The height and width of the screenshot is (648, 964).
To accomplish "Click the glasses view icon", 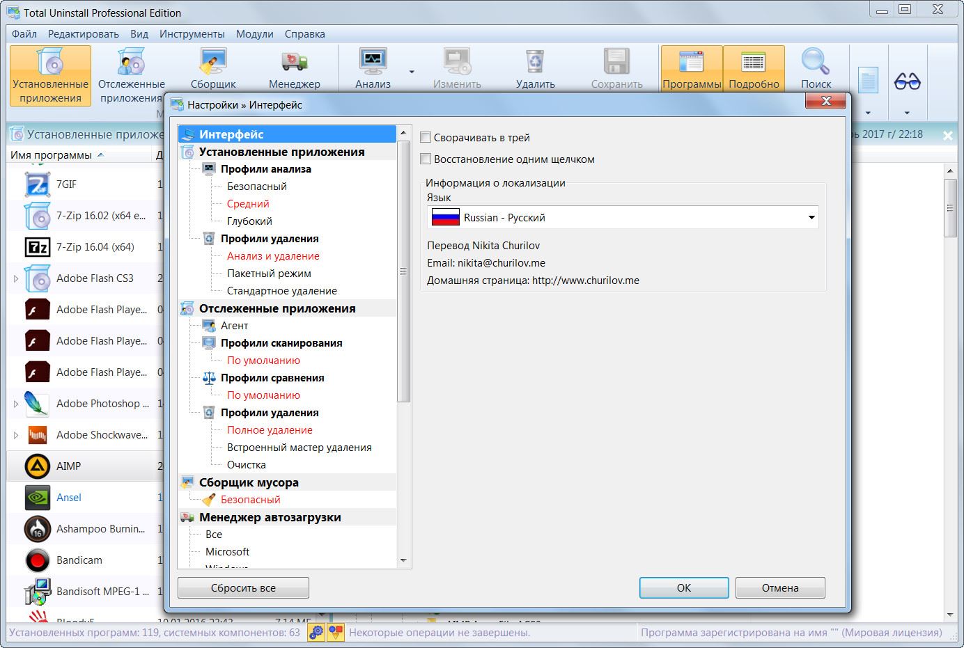I will point(907,81).
